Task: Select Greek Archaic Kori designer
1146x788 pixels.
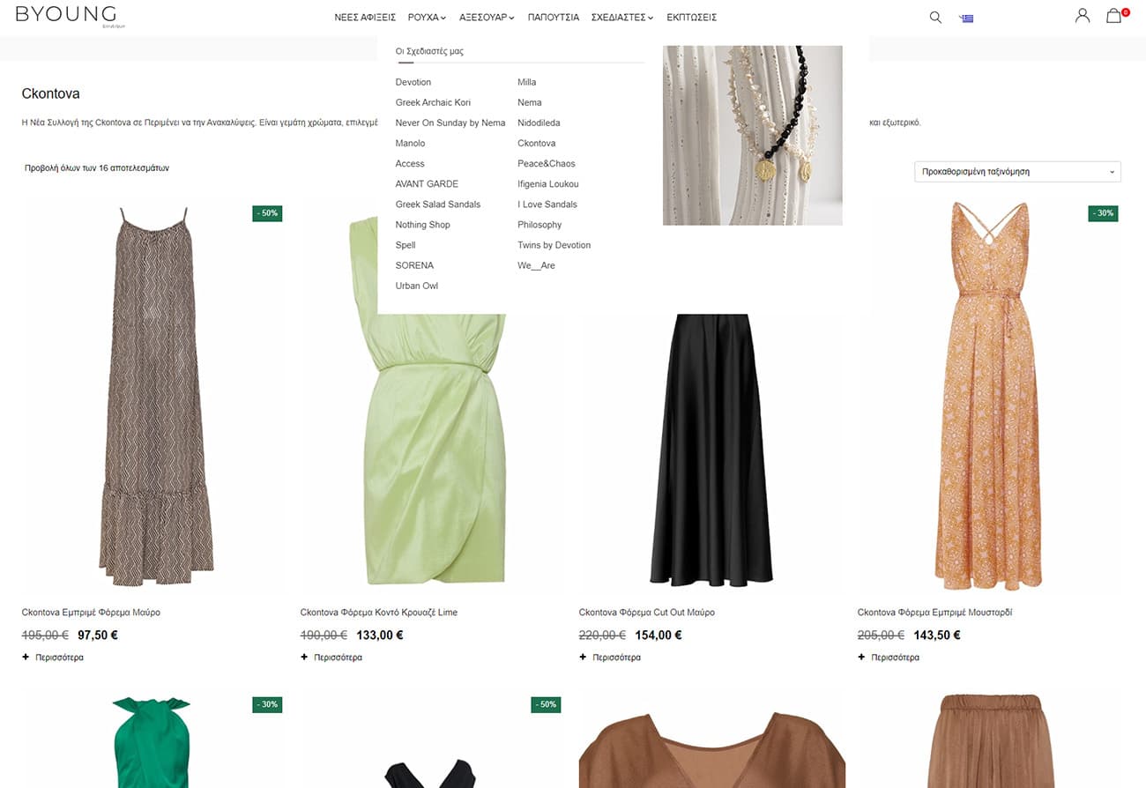Action: click(x=433, y=102)
